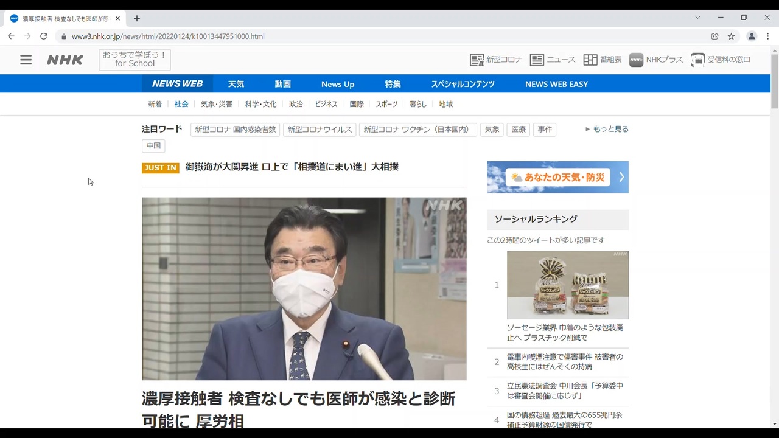The width and height of the screenshot is (779, 438).
Task: Select the 政治 category
Action: [x=296, y=104]
